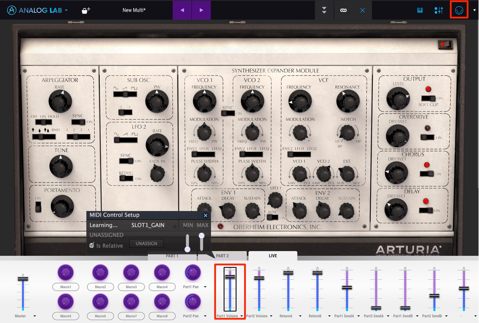Screen dimensions: 479x323
Task: Toggle the Portamento on switch
Action: coord(38,206)
